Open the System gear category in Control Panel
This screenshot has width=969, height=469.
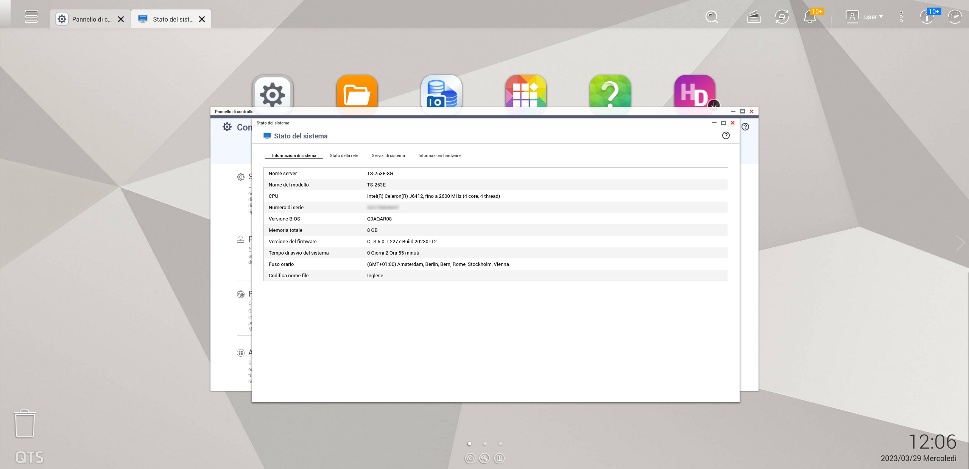point(241,177)
